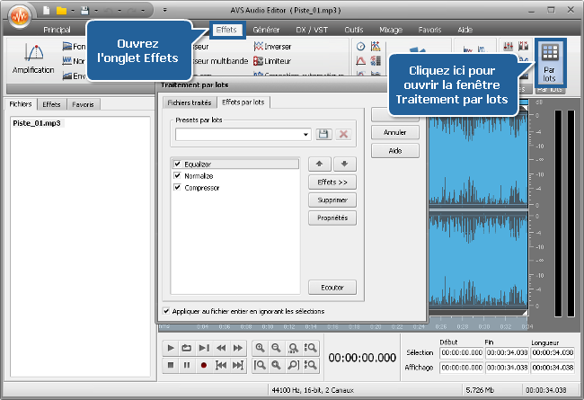Expand the open-folder dropdown arrow

(73, 11)
